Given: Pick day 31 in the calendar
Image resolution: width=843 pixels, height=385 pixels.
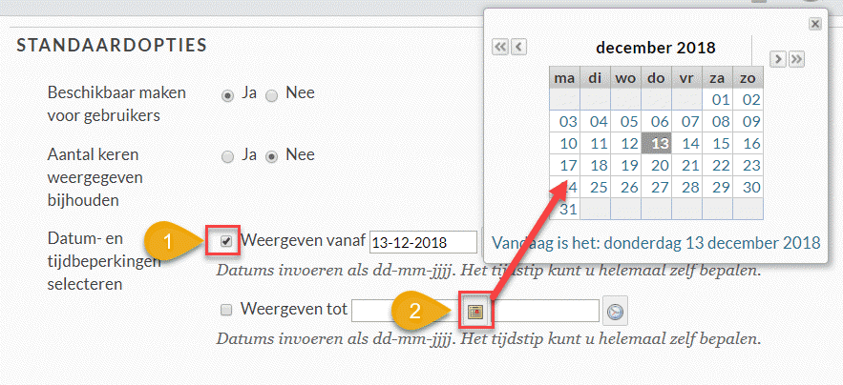Looking at the screenshot, I should coord(564,209).
